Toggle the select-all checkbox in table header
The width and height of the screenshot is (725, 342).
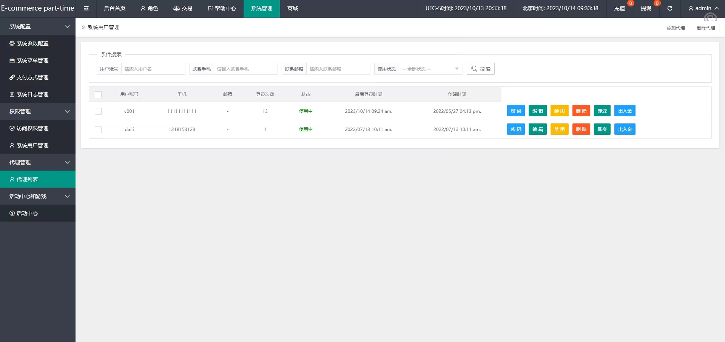pyautogui.click(x=98, y=95)
